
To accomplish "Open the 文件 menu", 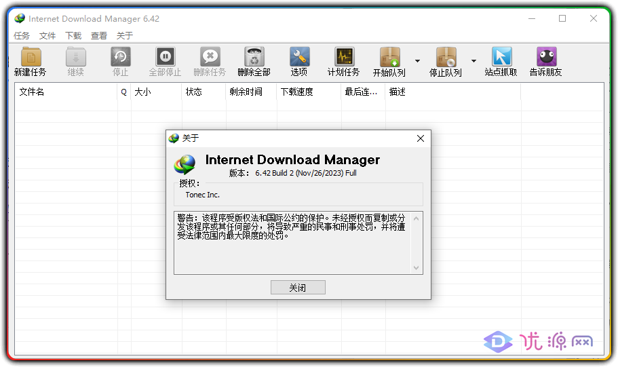I will pyautogui.click(x=47, y=36).
